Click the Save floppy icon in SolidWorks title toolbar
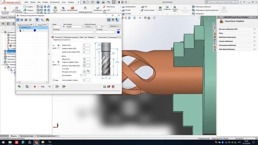258x145 pixels. (x=98, y=2)
